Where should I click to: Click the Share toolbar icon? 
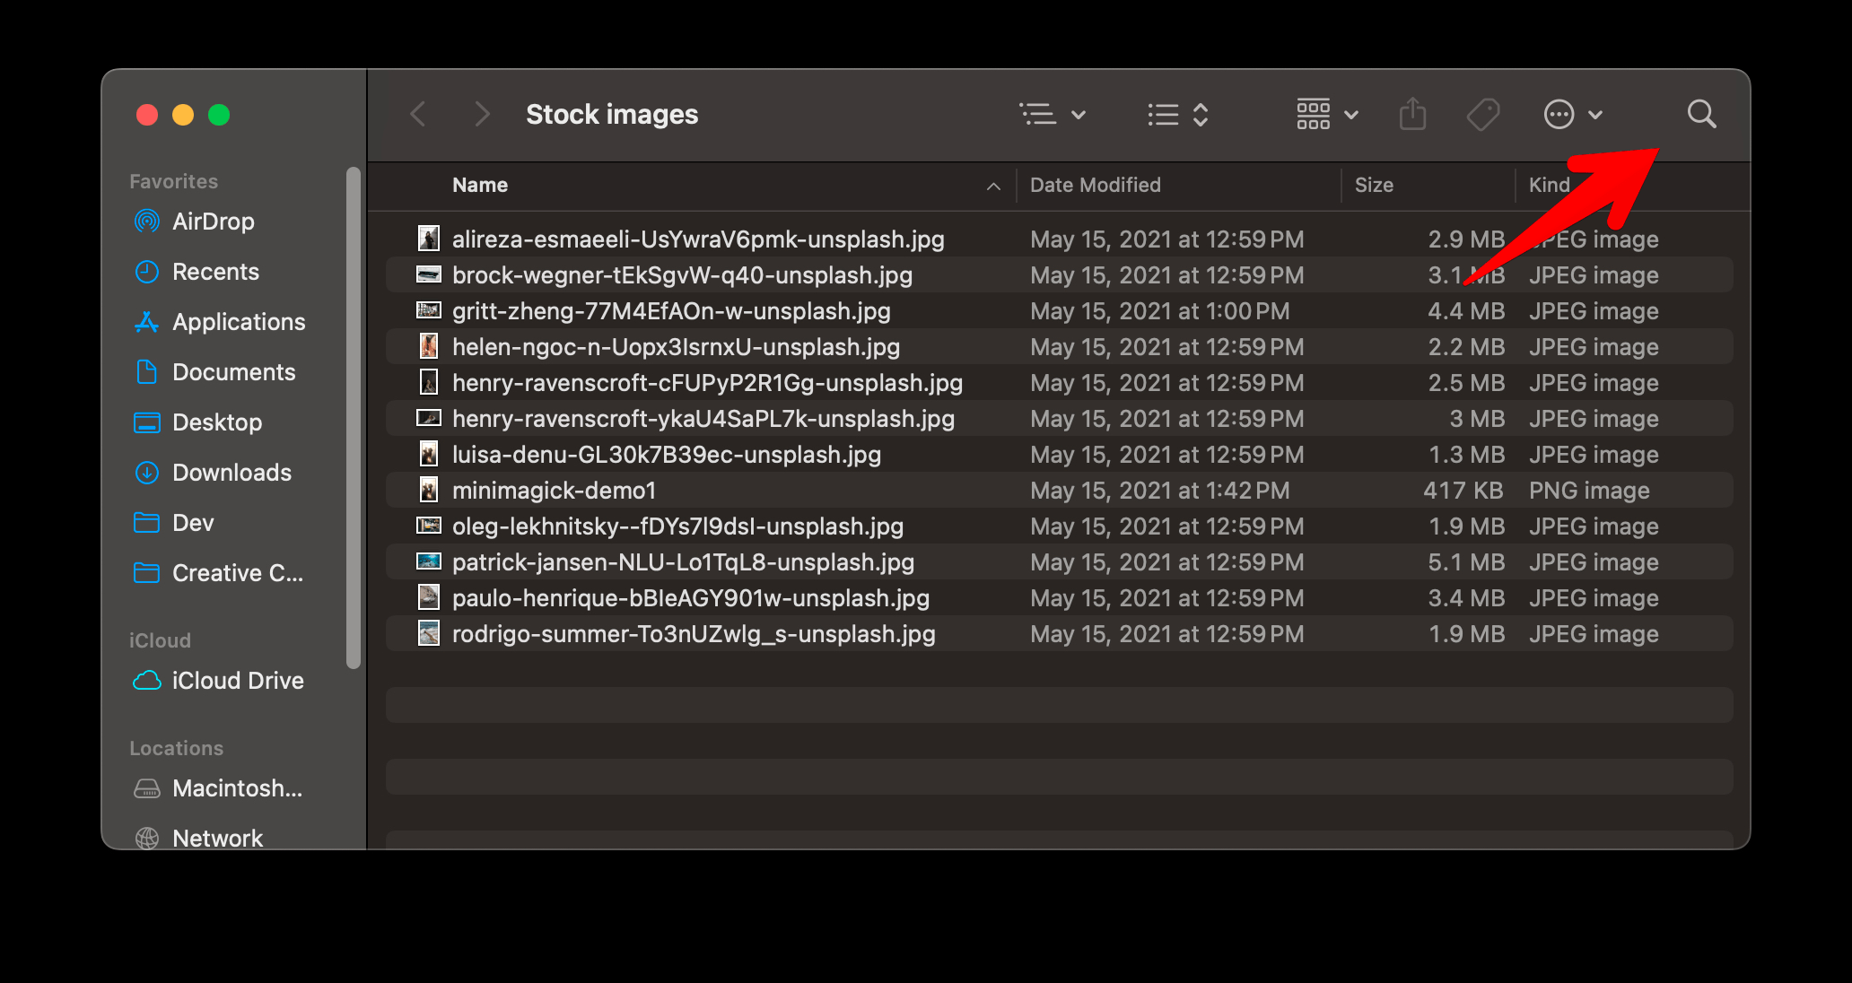point(1412,115)
